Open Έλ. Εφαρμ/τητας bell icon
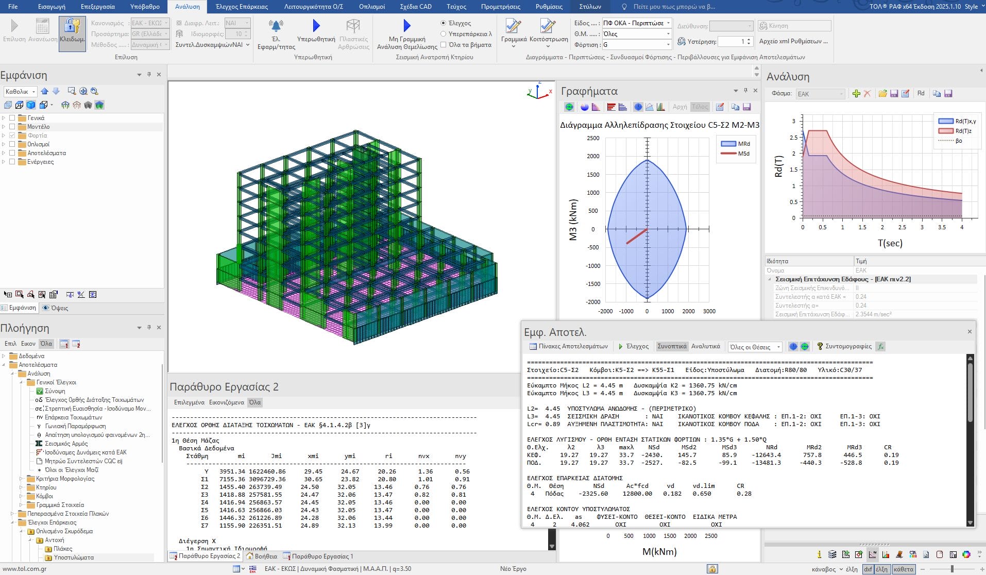Viewport: 986px width, 575px height. [x=276, y=30]
